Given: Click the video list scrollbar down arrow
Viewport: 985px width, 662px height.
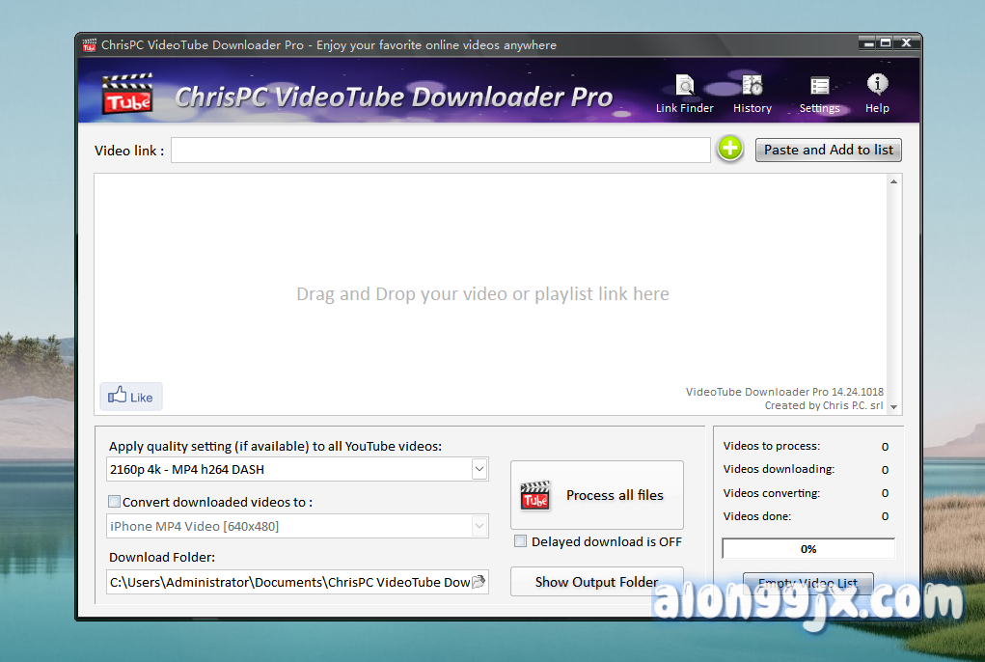Looking at the screenshot, I should pos(894,408).
